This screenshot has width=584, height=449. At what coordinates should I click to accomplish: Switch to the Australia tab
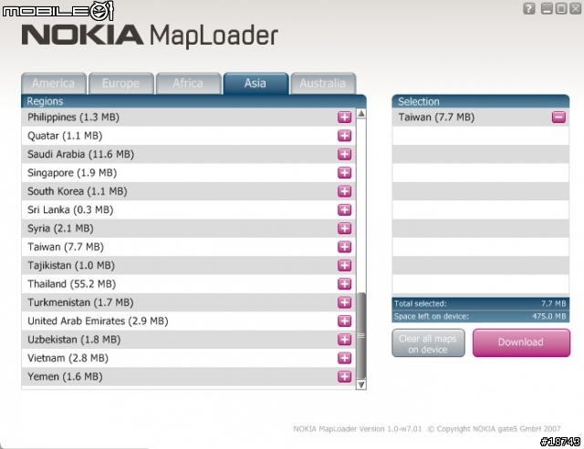pyautogui.click(x=323, y=83)
